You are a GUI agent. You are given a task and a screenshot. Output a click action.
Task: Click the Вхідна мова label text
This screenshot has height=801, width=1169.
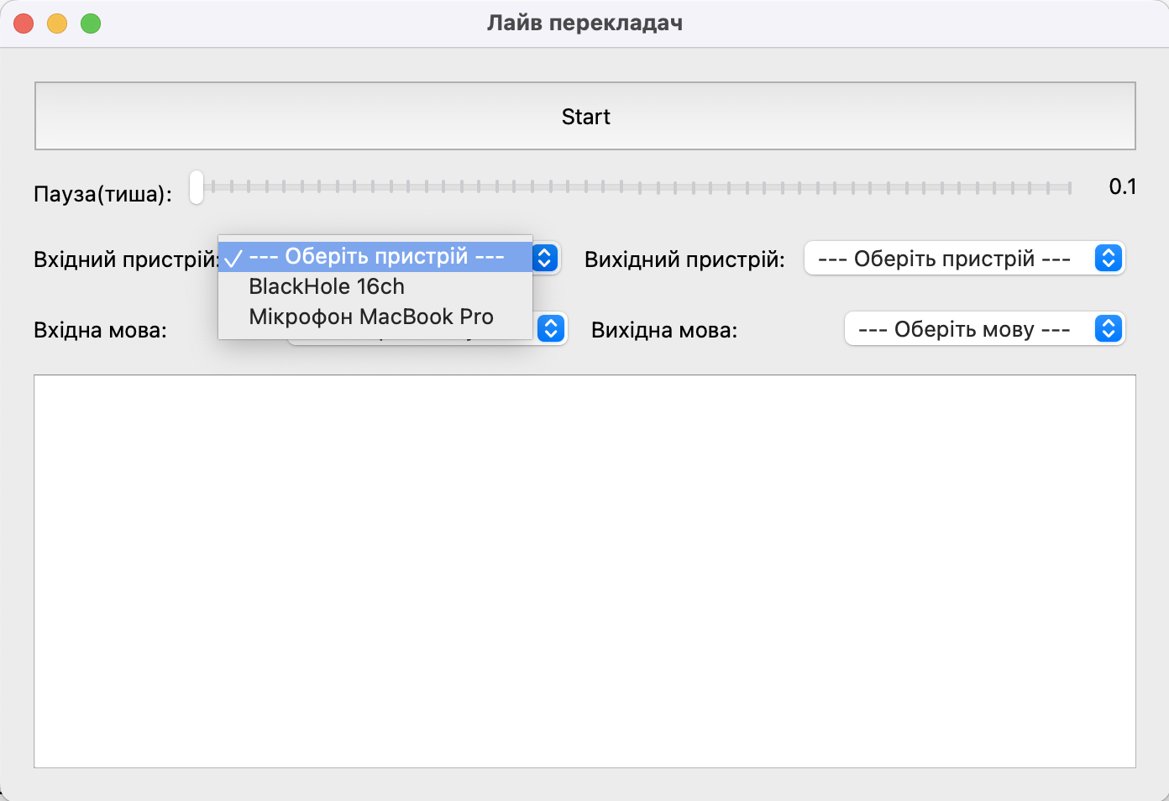coord(100,330)
